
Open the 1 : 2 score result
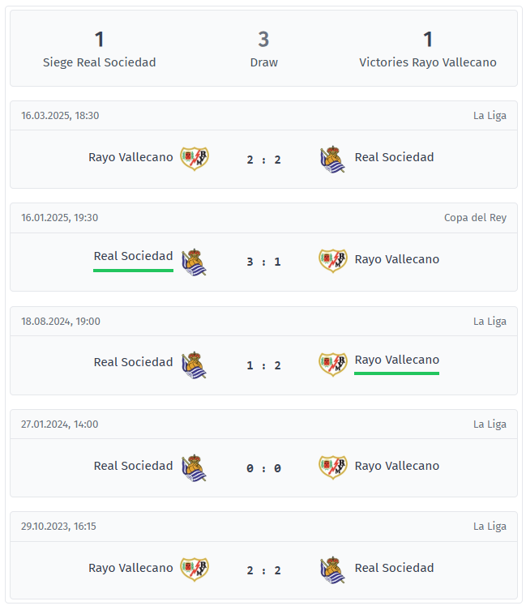(264, 365)
